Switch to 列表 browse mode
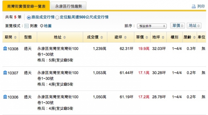This screenshot has height=115, width=208. pos(34,26)
